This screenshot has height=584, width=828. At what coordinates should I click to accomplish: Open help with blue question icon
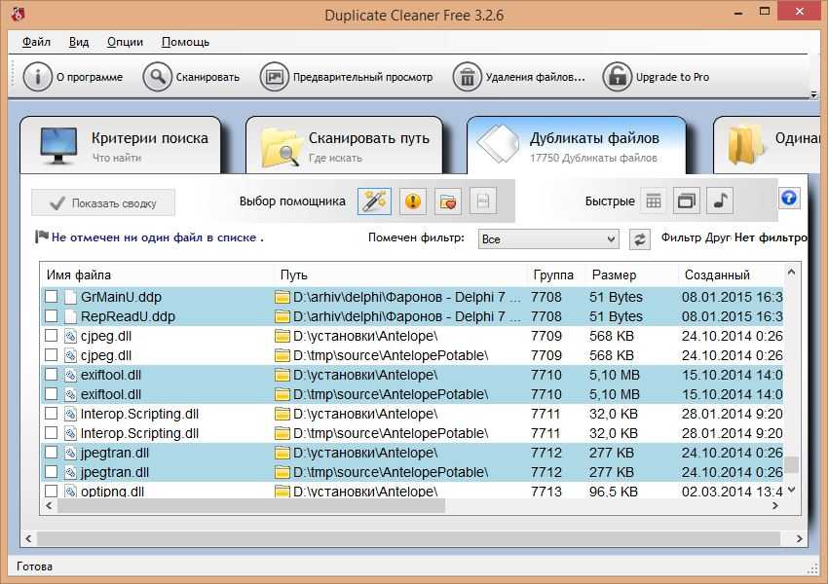click(789, 199)
